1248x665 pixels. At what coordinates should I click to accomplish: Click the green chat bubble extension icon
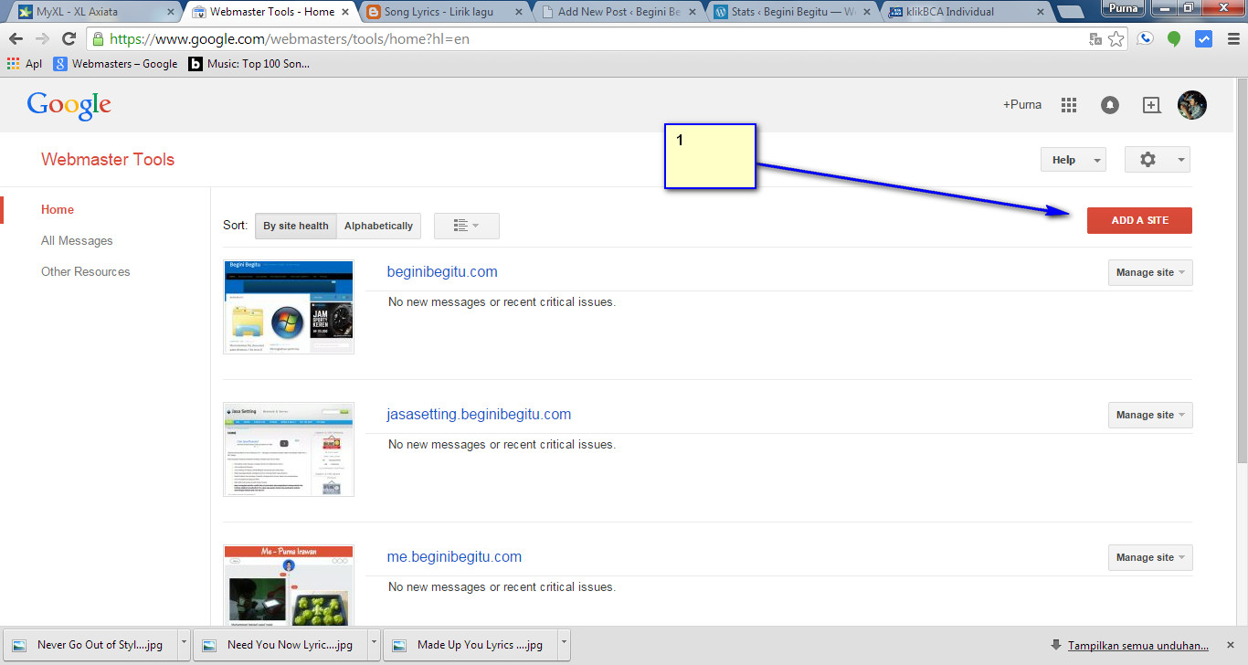tap(1174, 39)
